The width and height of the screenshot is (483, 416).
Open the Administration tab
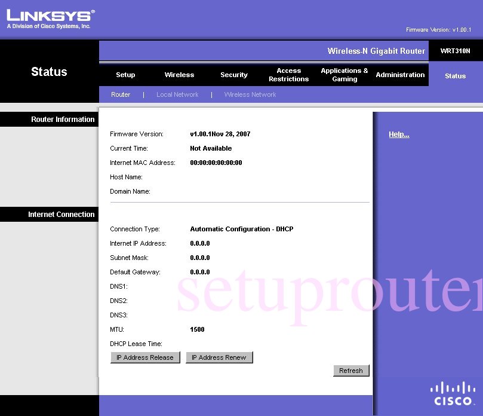[400, 75]
